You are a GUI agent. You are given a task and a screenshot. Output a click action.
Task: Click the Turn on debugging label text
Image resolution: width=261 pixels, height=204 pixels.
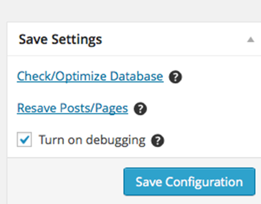pyautogui.click(x=92, y=140)
